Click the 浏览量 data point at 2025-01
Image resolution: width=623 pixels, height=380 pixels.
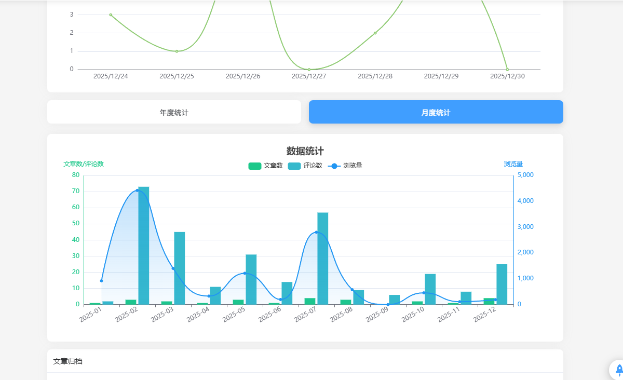102,281
